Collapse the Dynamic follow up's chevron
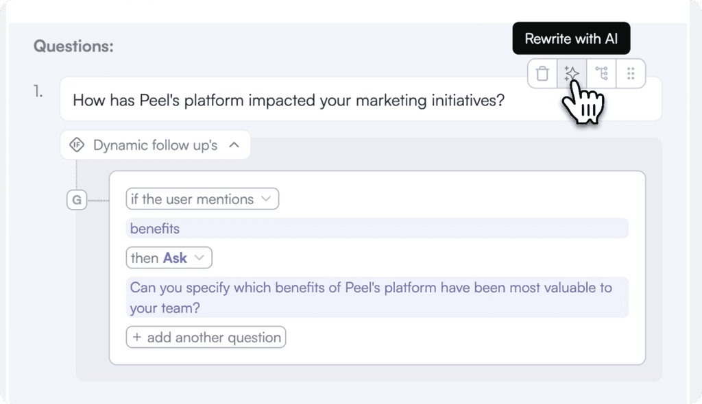The image size is (702, 404). 234,145
